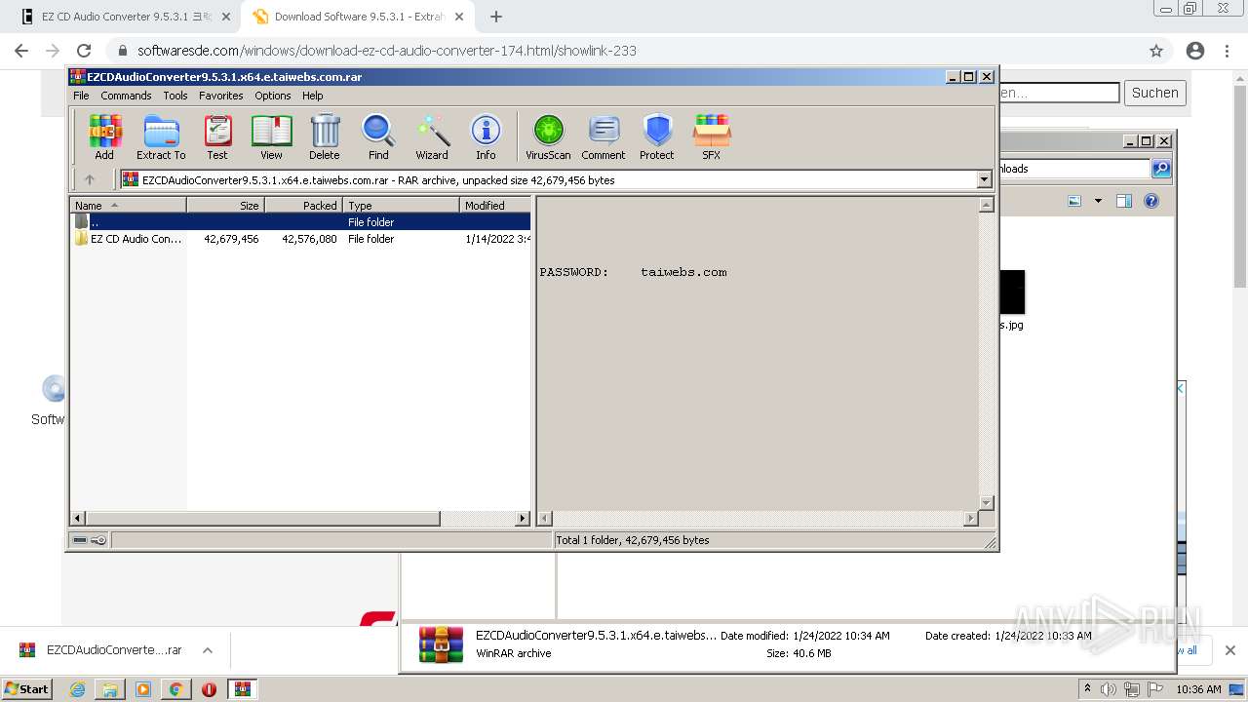Click the View file icon
The image size is (1248, 702).
[271, 136]
